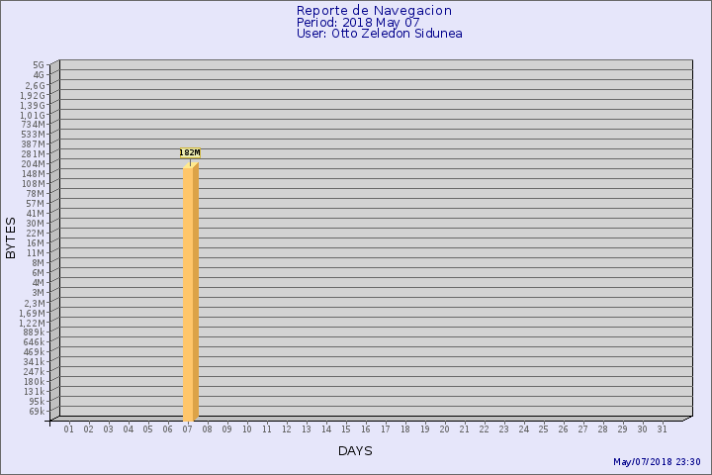Click the 'Period: 2018 May 07' text

point(358,23)
